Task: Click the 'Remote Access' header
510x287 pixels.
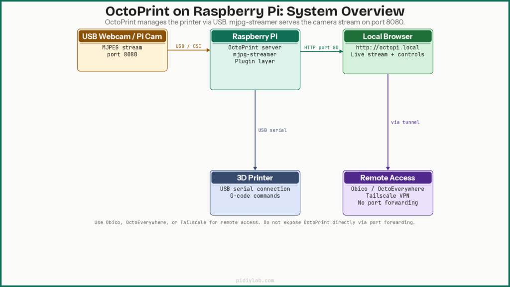Action: click(387, 178)
